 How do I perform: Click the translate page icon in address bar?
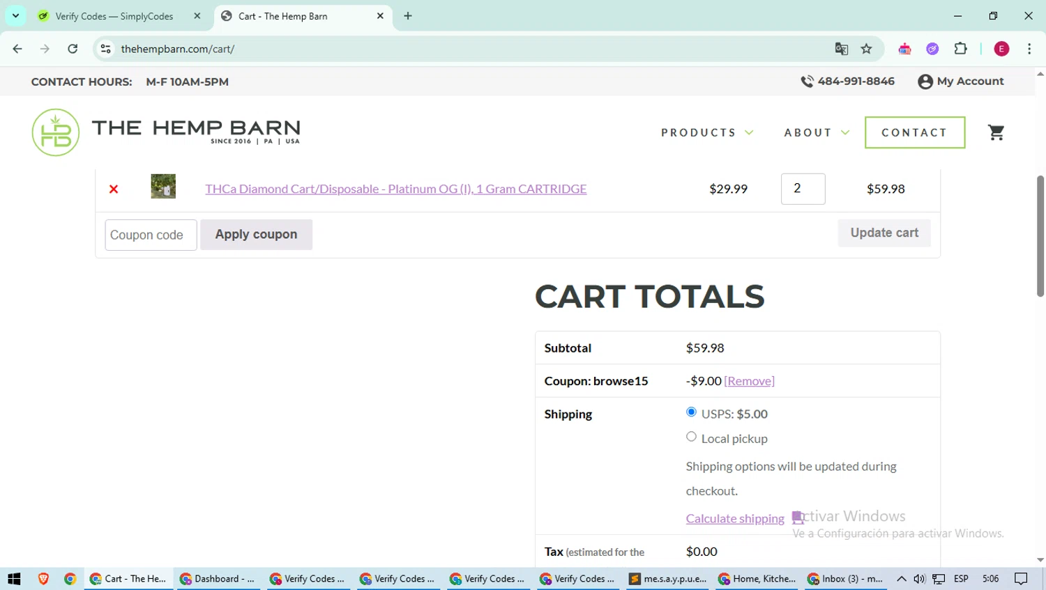(x=842, y=49)
